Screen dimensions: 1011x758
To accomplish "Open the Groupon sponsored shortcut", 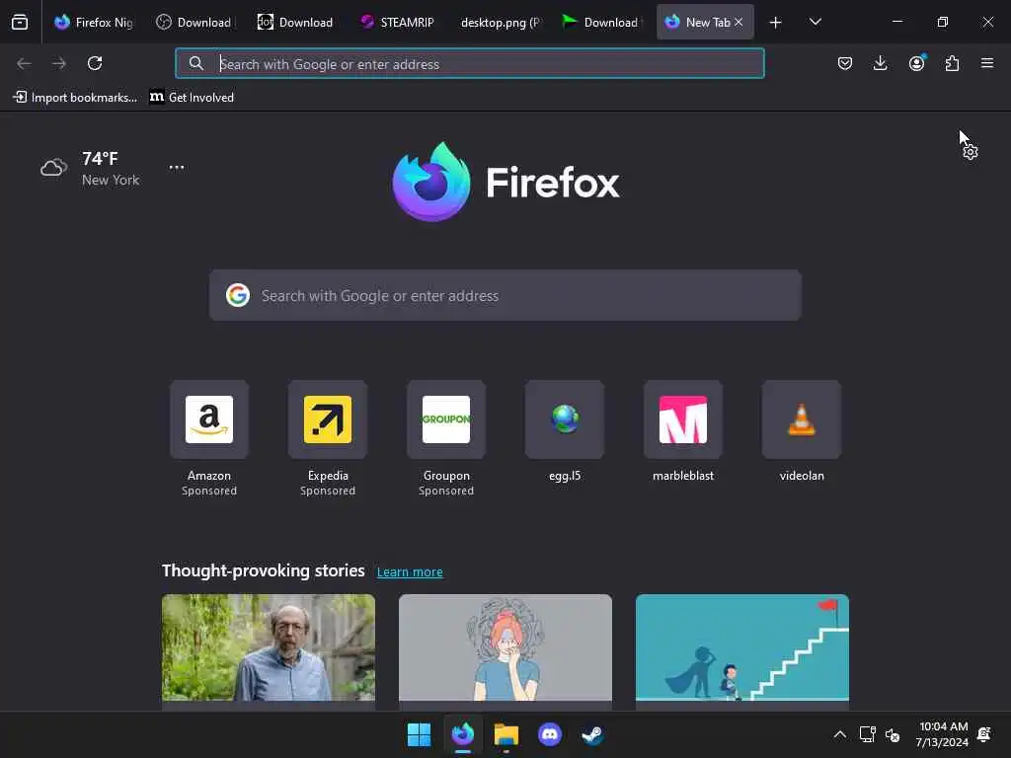I will coord(446,438).
